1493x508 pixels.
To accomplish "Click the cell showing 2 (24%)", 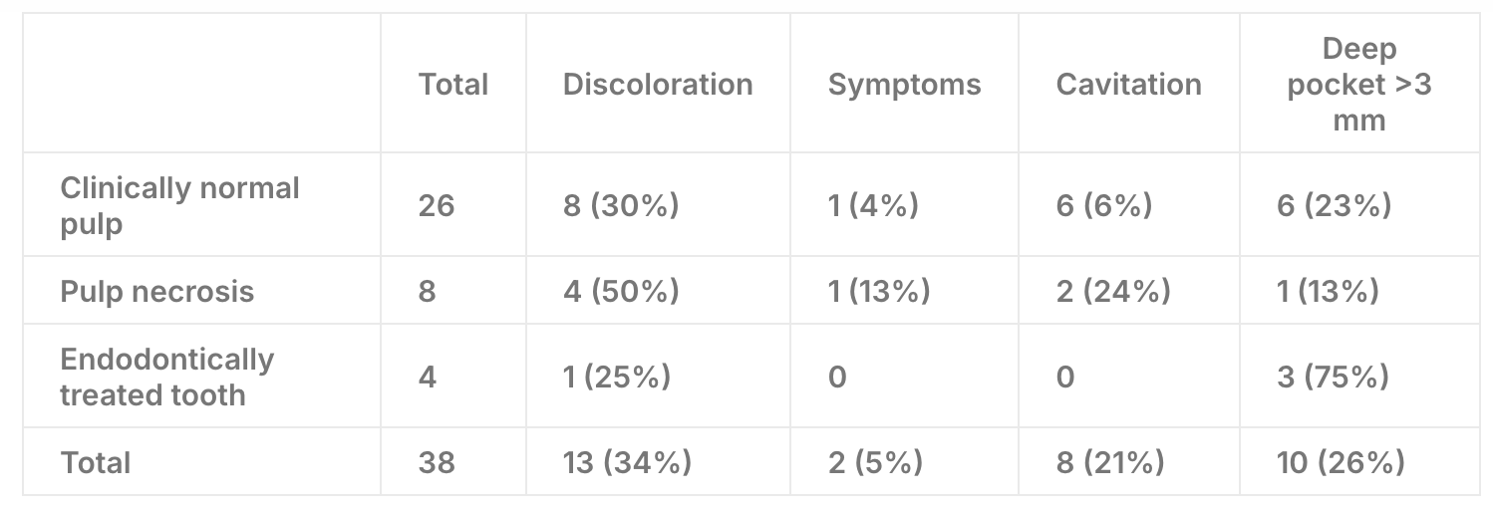I will coord(1112,291).
